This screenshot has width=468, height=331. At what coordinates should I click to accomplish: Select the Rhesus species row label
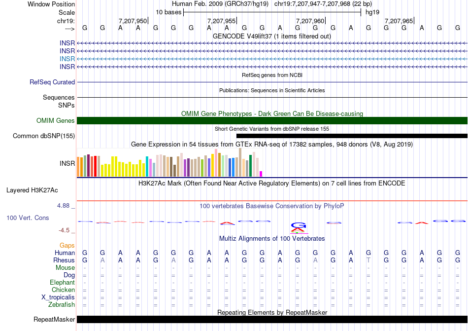pos(64,260)
